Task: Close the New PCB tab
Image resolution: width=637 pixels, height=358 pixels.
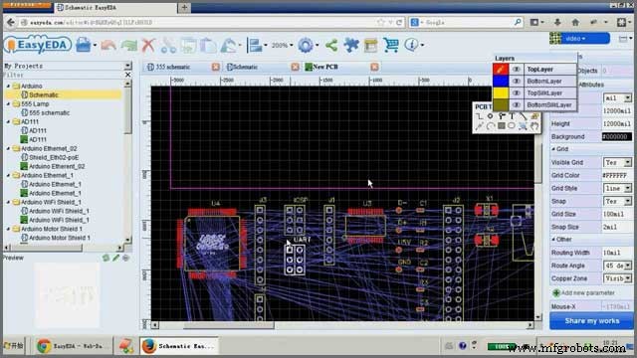Action: pos(374,67)
